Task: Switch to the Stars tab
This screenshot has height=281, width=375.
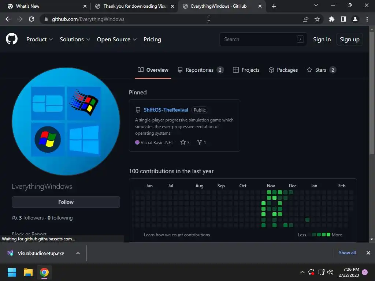Action: click(322, 70)
